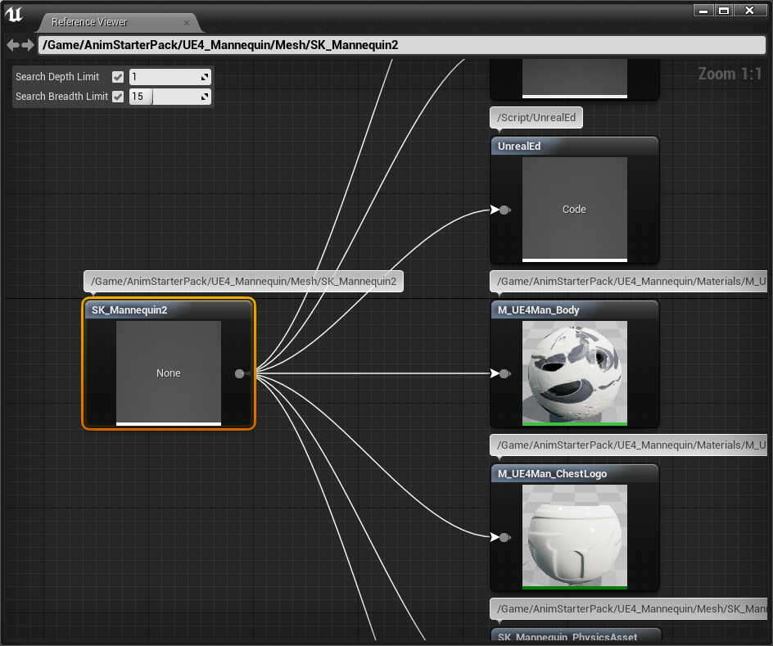Click the path label above M_UE4Man_Body
Viewport: 773px width, 646px height.
(x=629, y=282)
